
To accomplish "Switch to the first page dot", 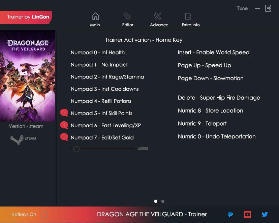I will [x=156, y=201].
